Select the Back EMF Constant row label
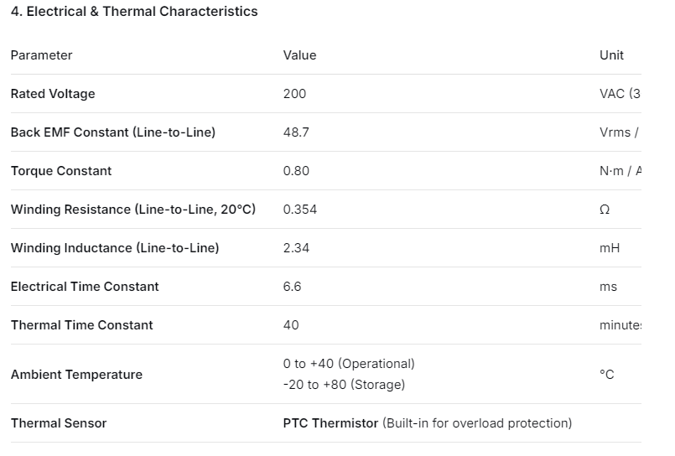 pos(112,132)
